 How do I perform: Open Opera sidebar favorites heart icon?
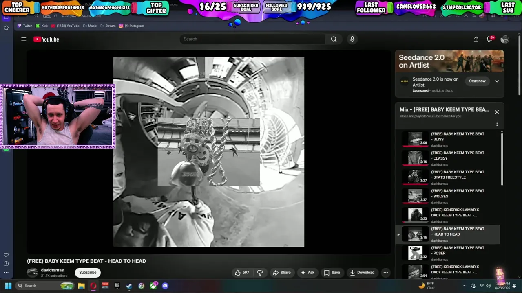(6, 255)
